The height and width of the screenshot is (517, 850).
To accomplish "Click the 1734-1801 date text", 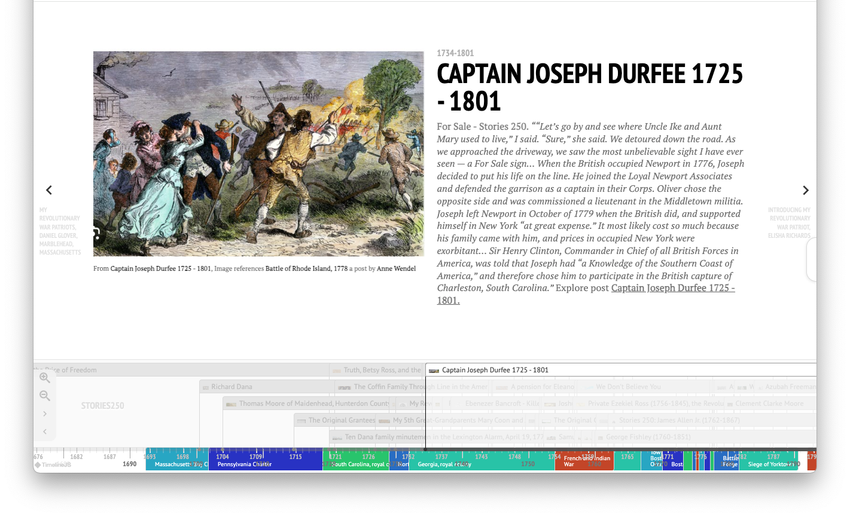I will click(455, 53).
